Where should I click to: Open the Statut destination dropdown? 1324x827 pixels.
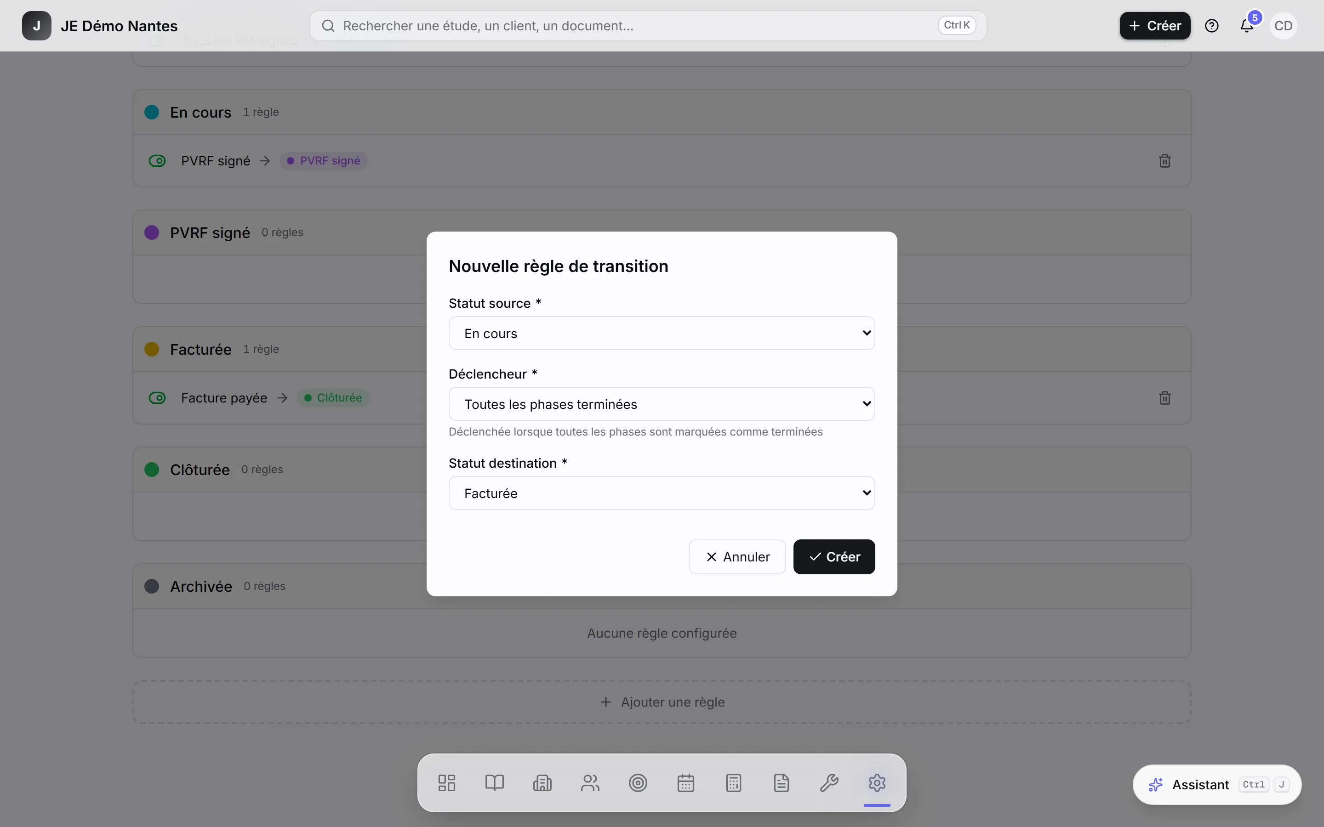(x=662, y=493)
